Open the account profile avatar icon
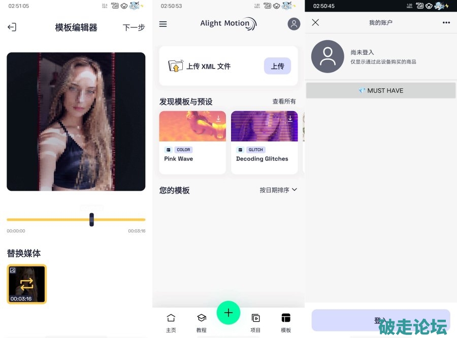 293,24
